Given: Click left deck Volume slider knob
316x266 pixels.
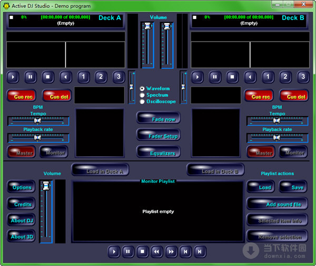Looking at the screenshot, I should click(x=147, y=26).
